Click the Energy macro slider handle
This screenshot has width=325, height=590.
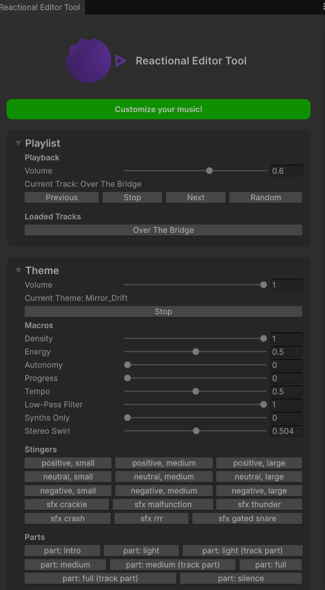coord(196,352)
